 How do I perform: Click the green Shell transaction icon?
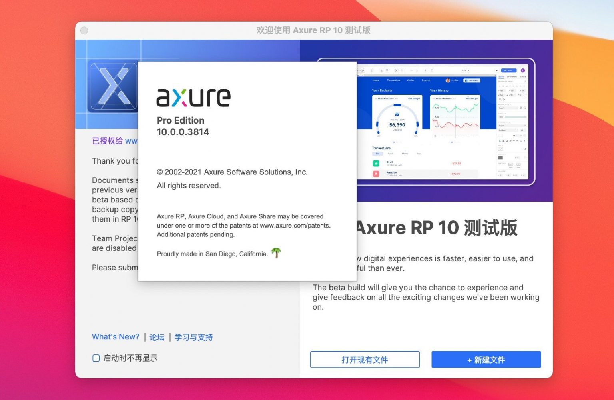pos(376,163)
